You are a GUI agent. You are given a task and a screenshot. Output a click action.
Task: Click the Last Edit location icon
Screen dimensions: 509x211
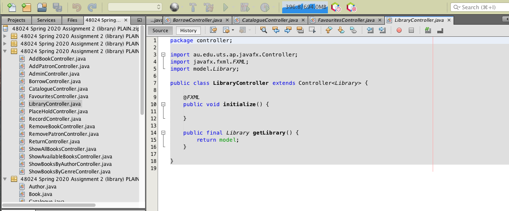pyautogui.click(x=213, y=30)
